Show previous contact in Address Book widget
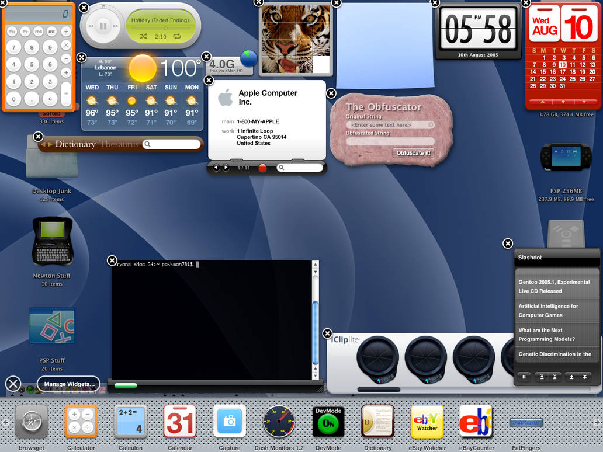Viewport: 603px width, 452px height. (x=216, y=168)
